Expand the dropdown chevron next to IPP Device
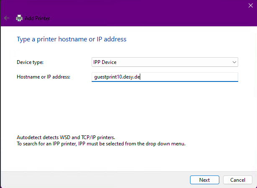Viewport: 257px width, 188px height. 234,62
